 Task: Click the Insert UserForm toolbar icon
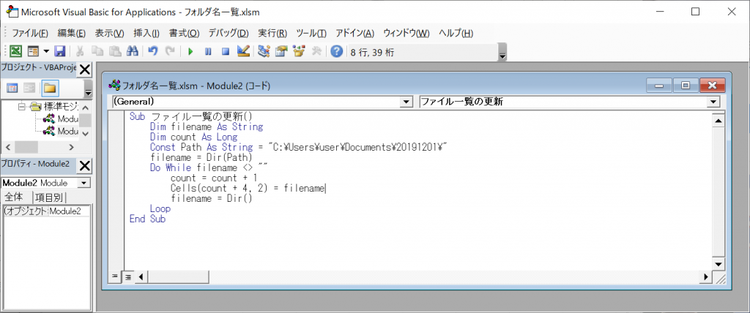32,52
